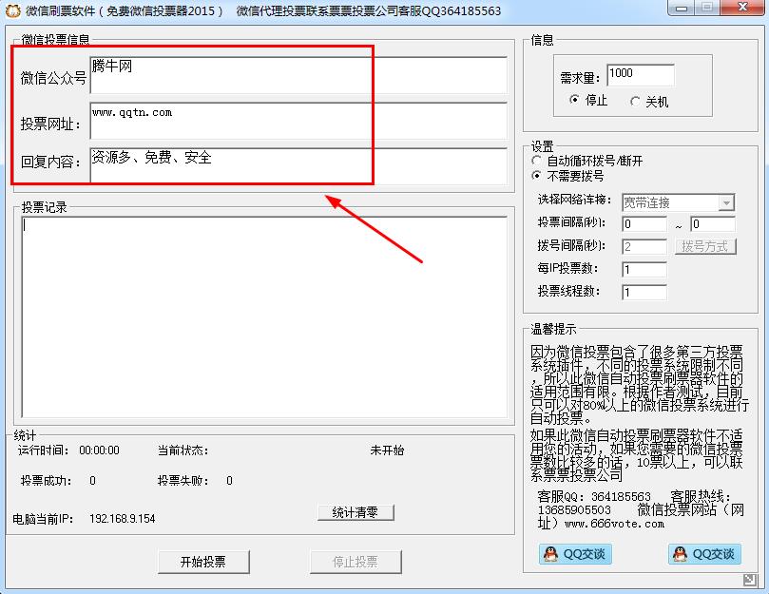769x594 pixels.
Task: Enable 自动循环拨号/断开 mode
Action: coord(537,159)
